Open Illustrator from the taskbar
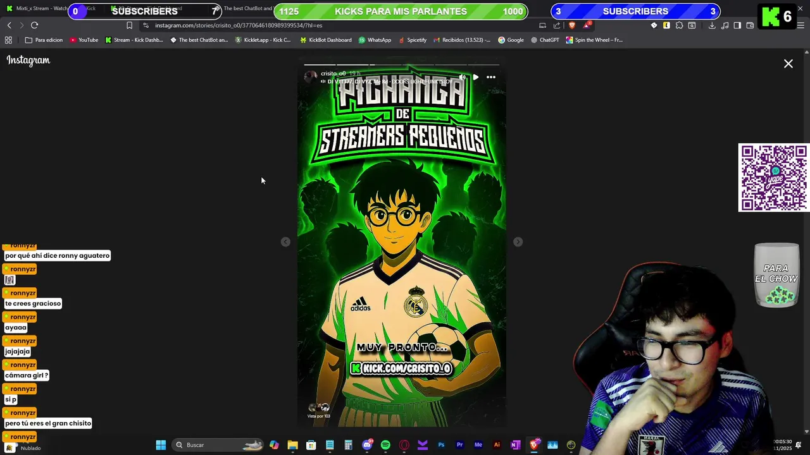The width and height of the screenshot is (810, 455). pyautogui.click(x=497, y=445)
